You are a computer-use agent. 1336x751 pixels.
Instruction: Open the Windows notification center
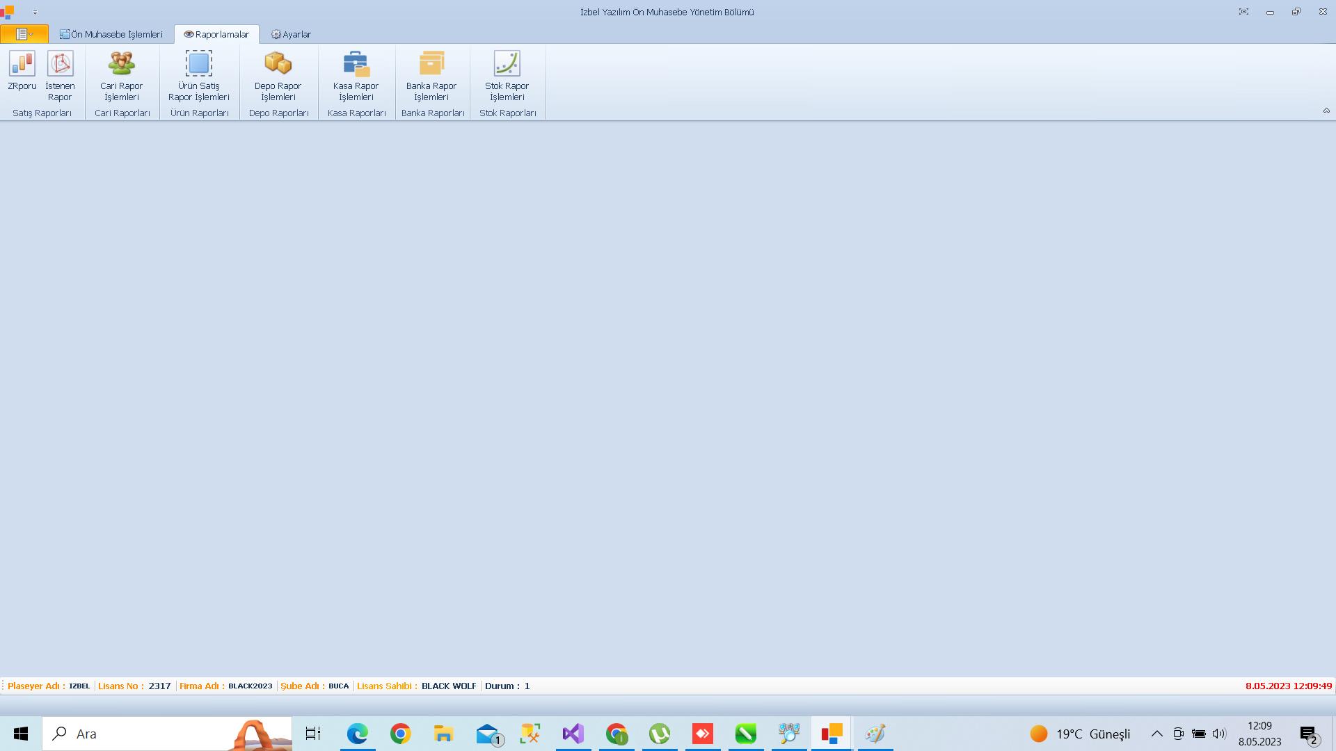1309,734
